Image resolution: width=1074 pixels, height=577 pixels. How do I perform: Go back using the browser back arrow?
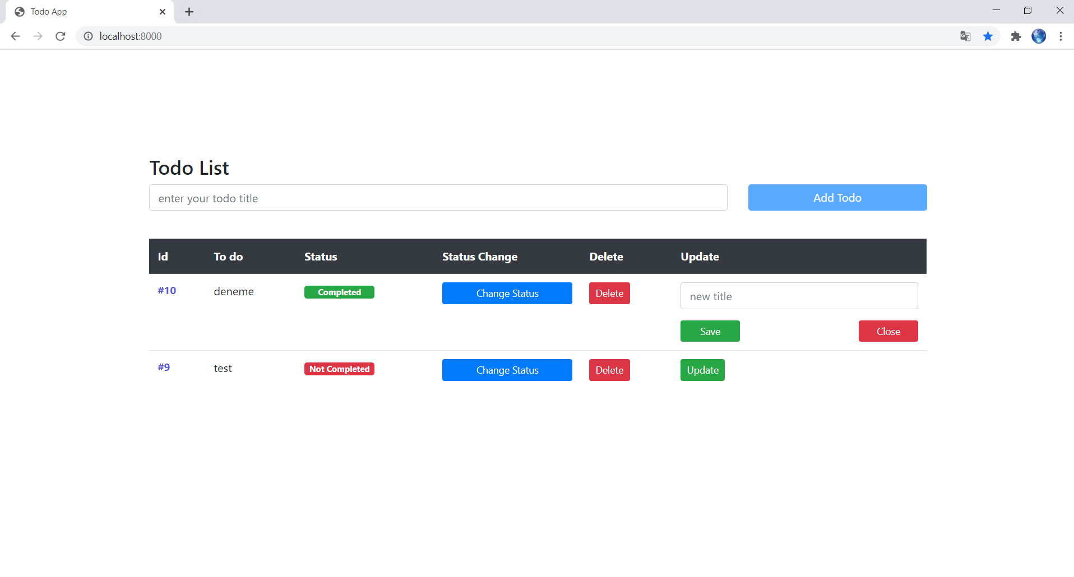[15, 36]
